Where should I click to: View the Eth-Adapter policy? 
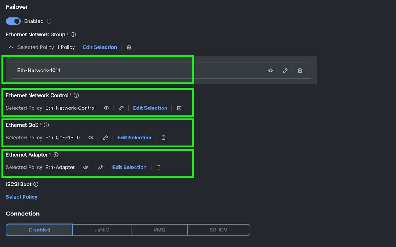[86, 168]
